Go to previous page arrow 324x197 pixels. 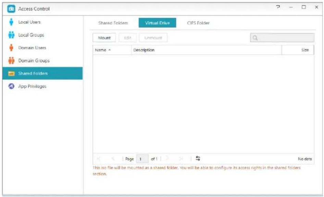tap(113, 159)
